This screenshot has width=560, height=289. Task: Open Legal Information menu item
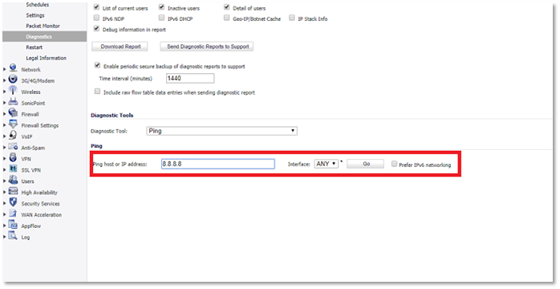(x=46, y=58)
